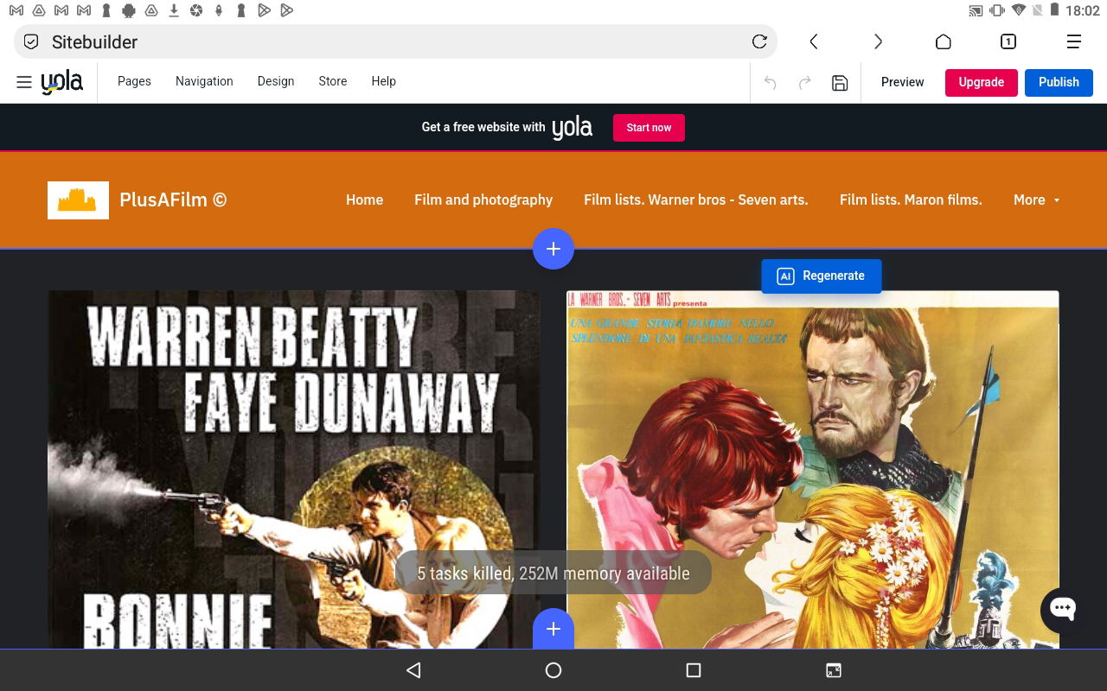Go forward in browser history
The width and height of the screenshot is (1107, 691).
click(x=878, y=41)
